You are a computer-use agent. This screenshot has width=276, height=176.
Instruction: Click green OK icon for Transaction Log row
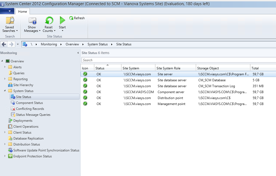coord(85,86)
